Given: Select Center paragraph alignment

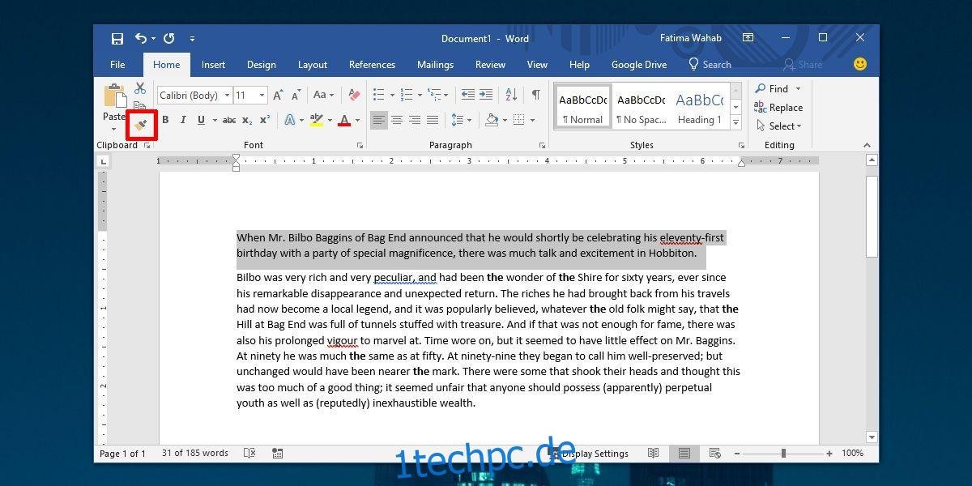Looking at the screenshot, I should click(x=397, y=120).
